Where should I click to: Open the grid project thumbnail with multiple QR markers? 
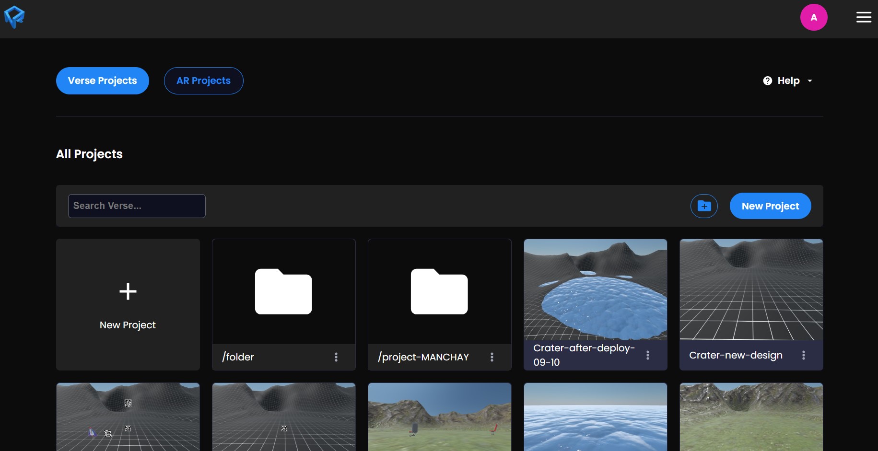(128, 417)
